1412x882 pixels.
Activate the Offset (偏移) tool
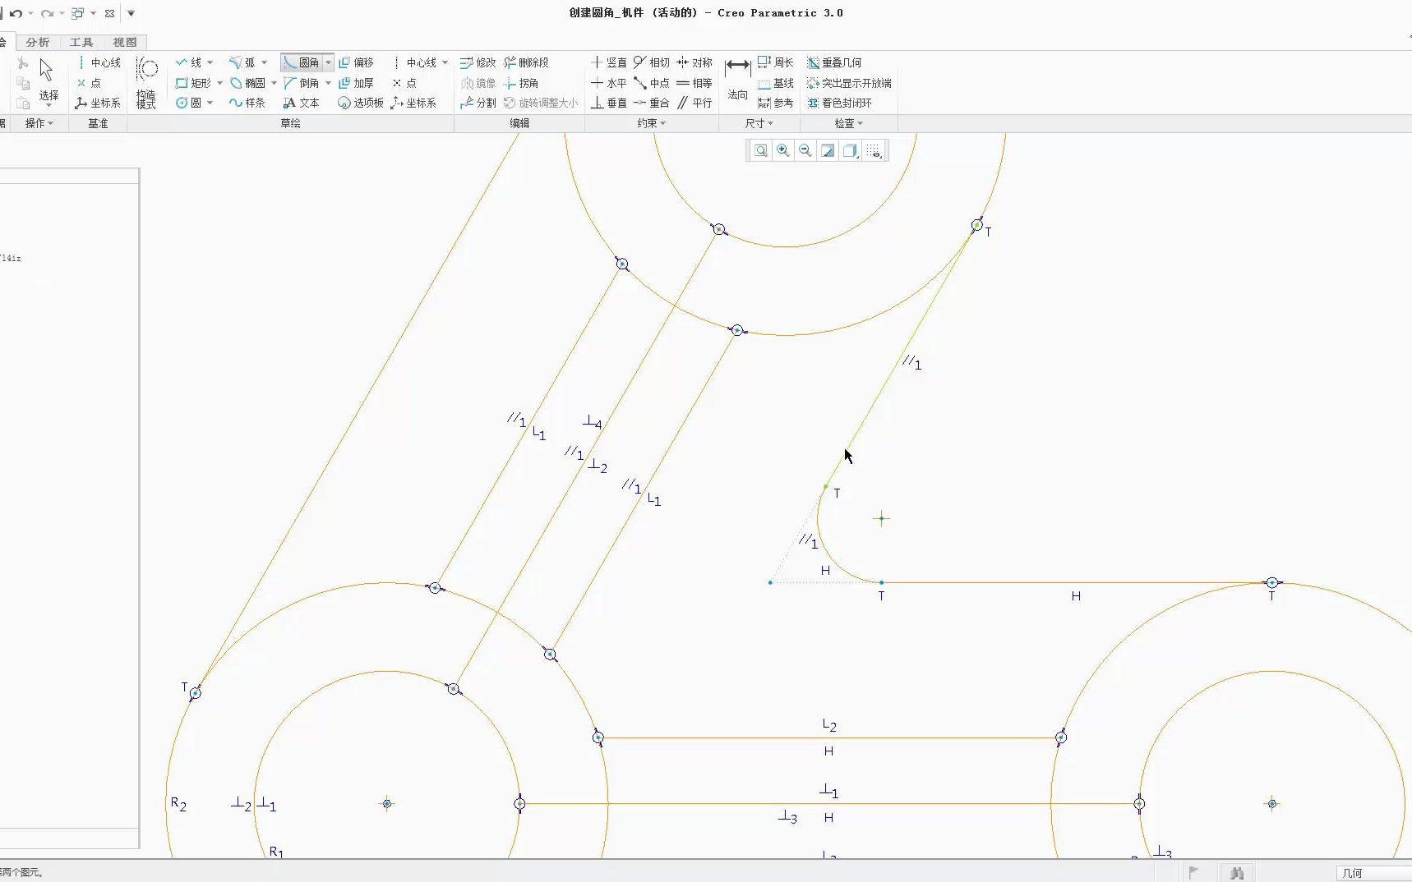[358, 62]
